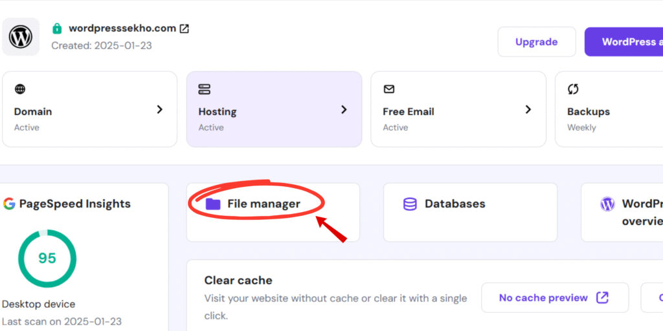Click the WordPress logo site icon
The width and height of the screenshot is (663, 331).
tap(21, 37)
